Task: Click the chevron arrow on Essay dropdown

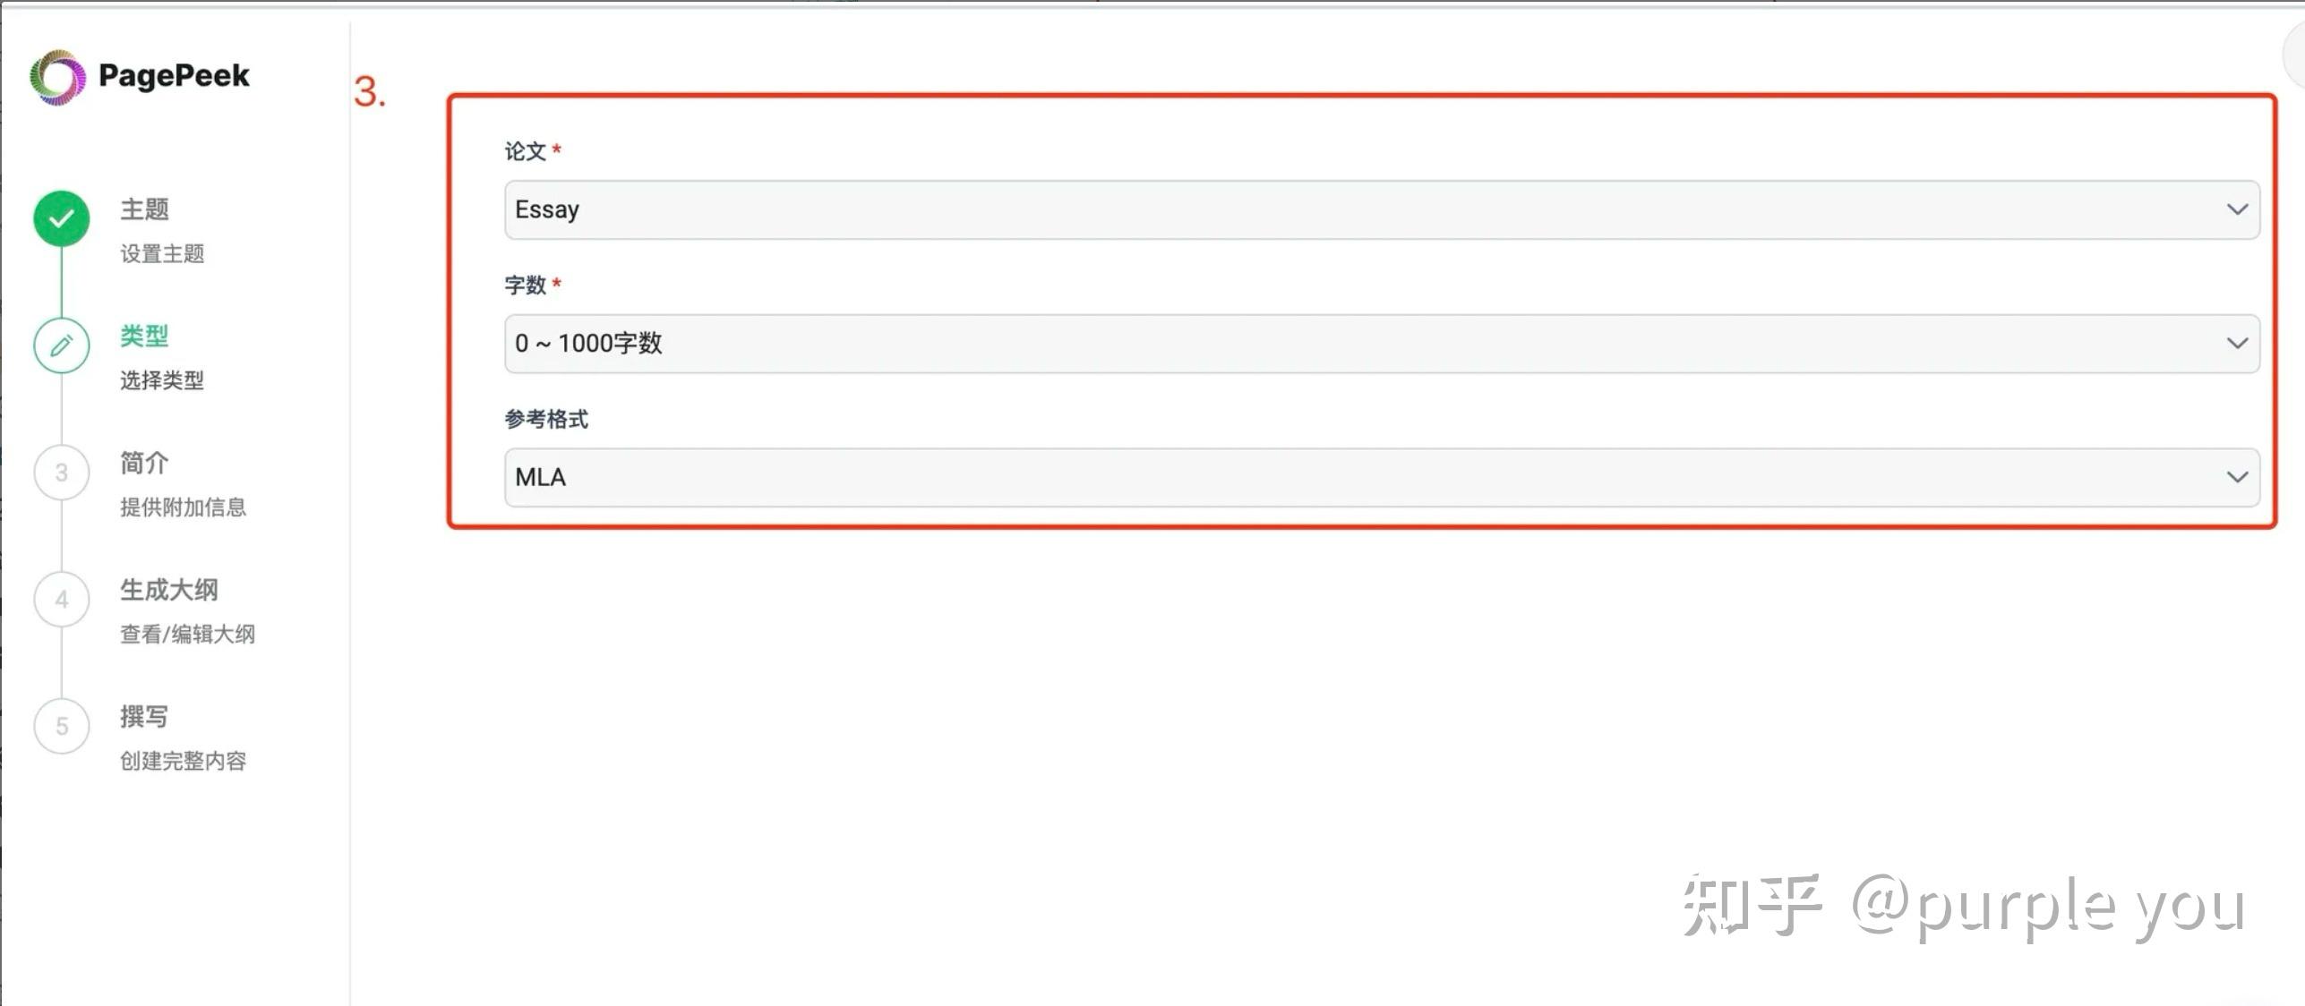Action: [2236, 209]
